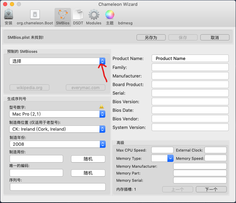Click the everymac.com button
The height and width of the screenshot is (203, 236).
(x=85, y=87)
